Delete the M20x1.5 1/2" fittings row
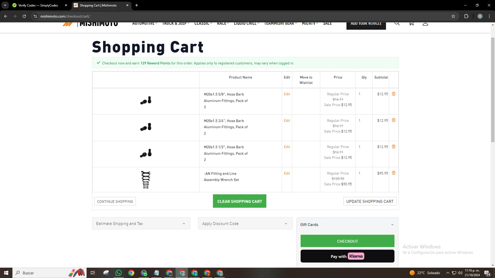The width and height of the screenshot is (495, 278). [394, 147]
